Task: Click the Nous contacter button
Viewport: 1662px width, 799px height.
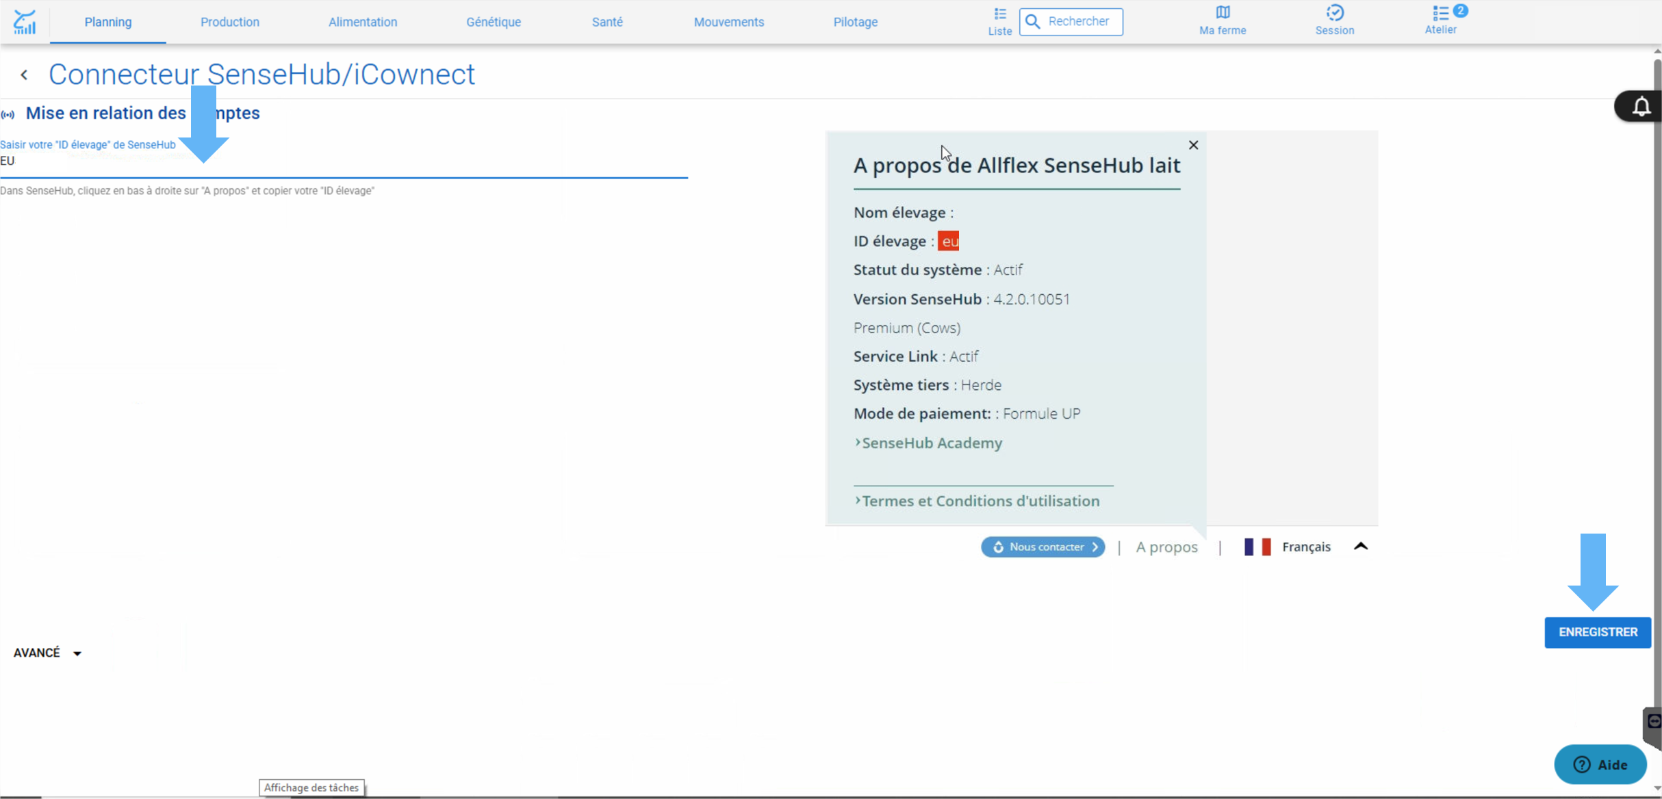Action: coord(1043,547)
